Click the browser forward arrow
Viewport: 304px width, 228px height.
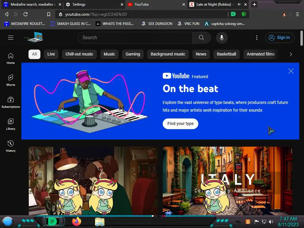coord(16,14)
